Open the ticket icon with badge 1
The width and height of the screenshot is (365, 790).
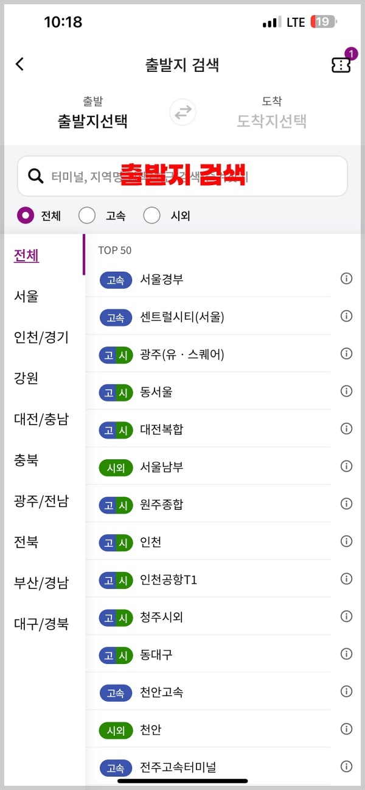point(340,65)
